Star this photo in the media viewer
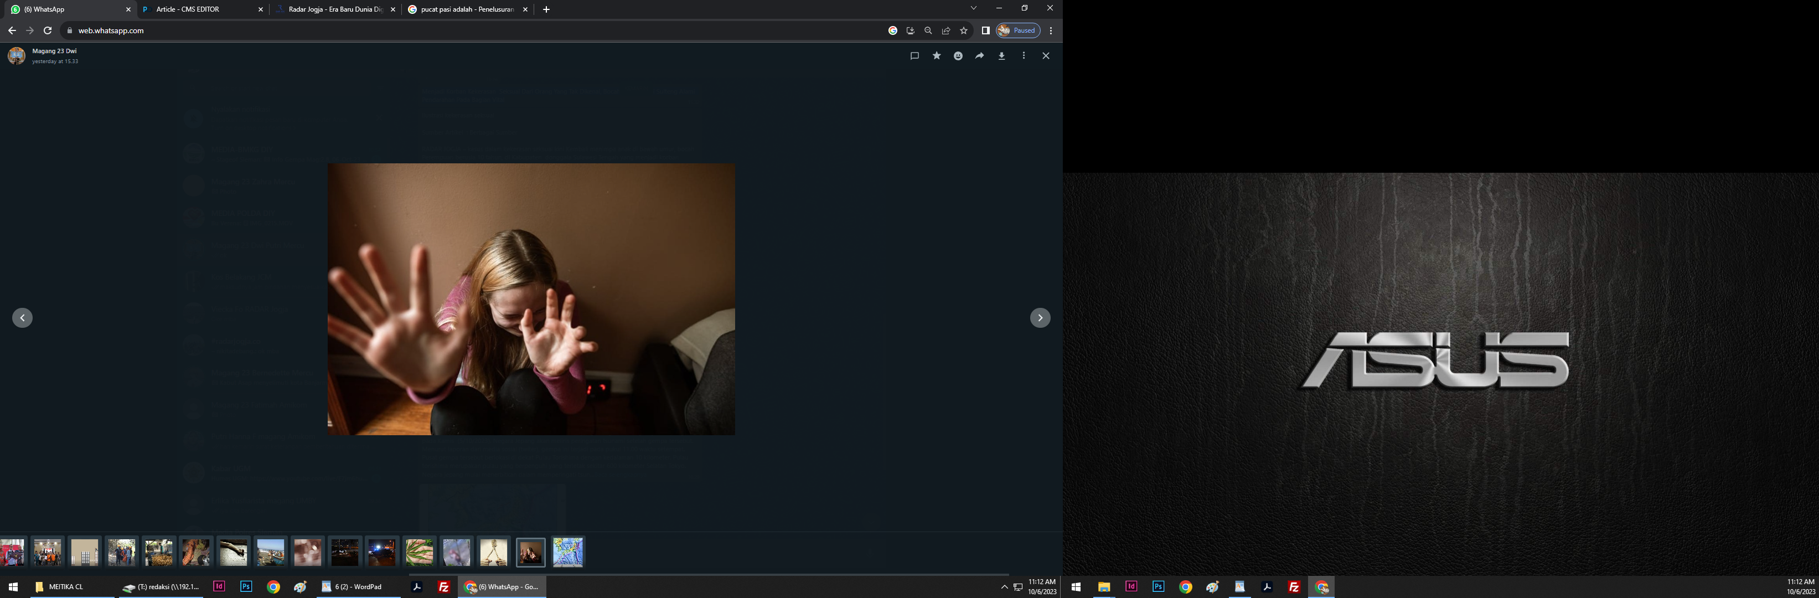The image size is (1819, 598). coord(936,56)
